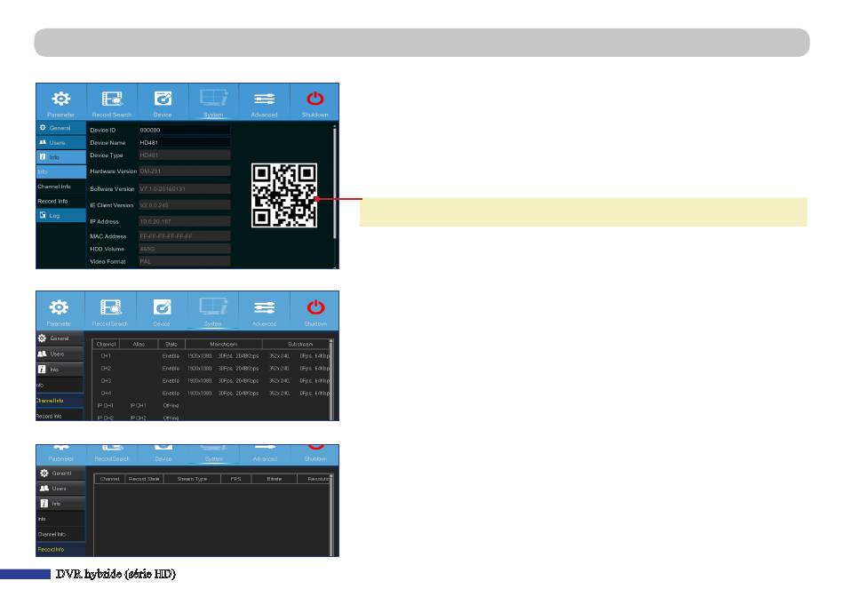Click Mainstream column header
The width and height of the screenshot is (844, 597).
click(x=223, y=344)
